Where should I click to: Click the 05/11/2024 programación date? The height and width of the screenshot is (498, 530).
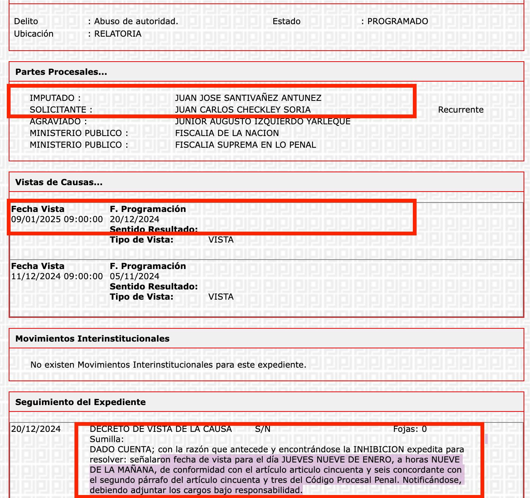[x=135, y=277]
